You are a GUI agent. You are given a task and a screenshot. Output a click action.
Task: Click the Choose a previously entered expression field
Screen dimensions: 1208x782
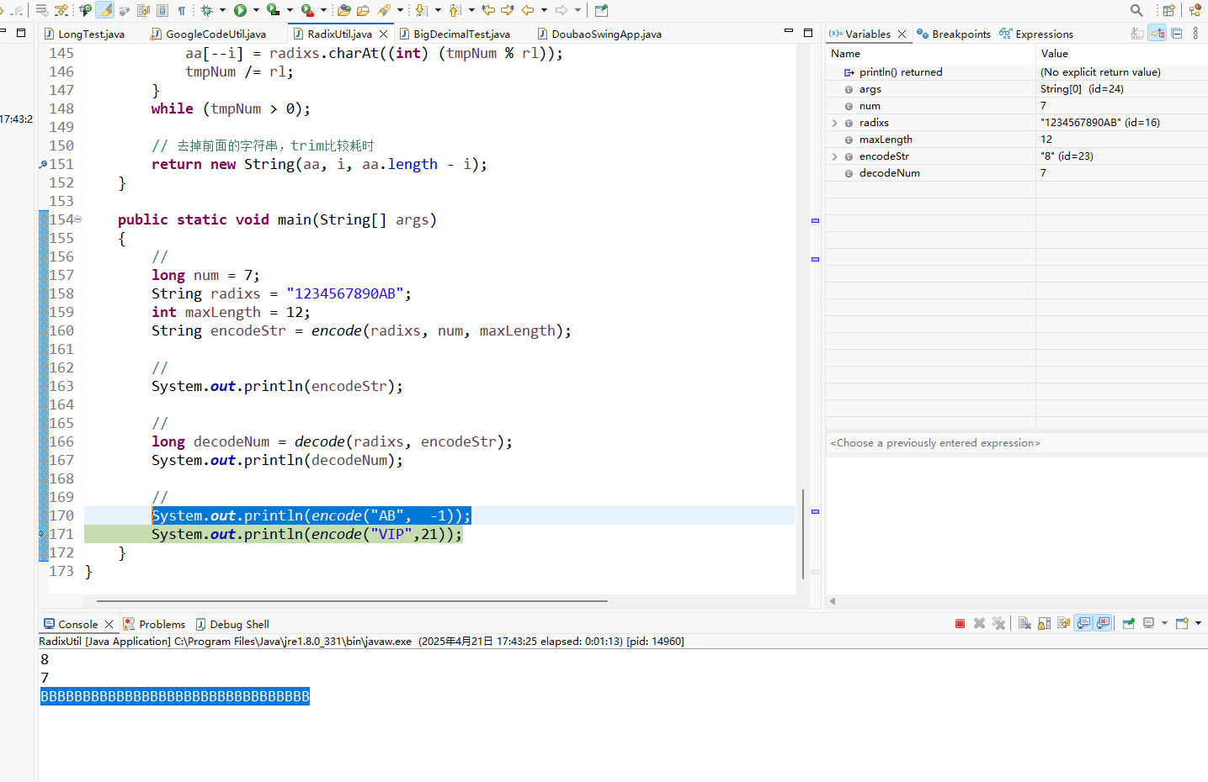934,442
